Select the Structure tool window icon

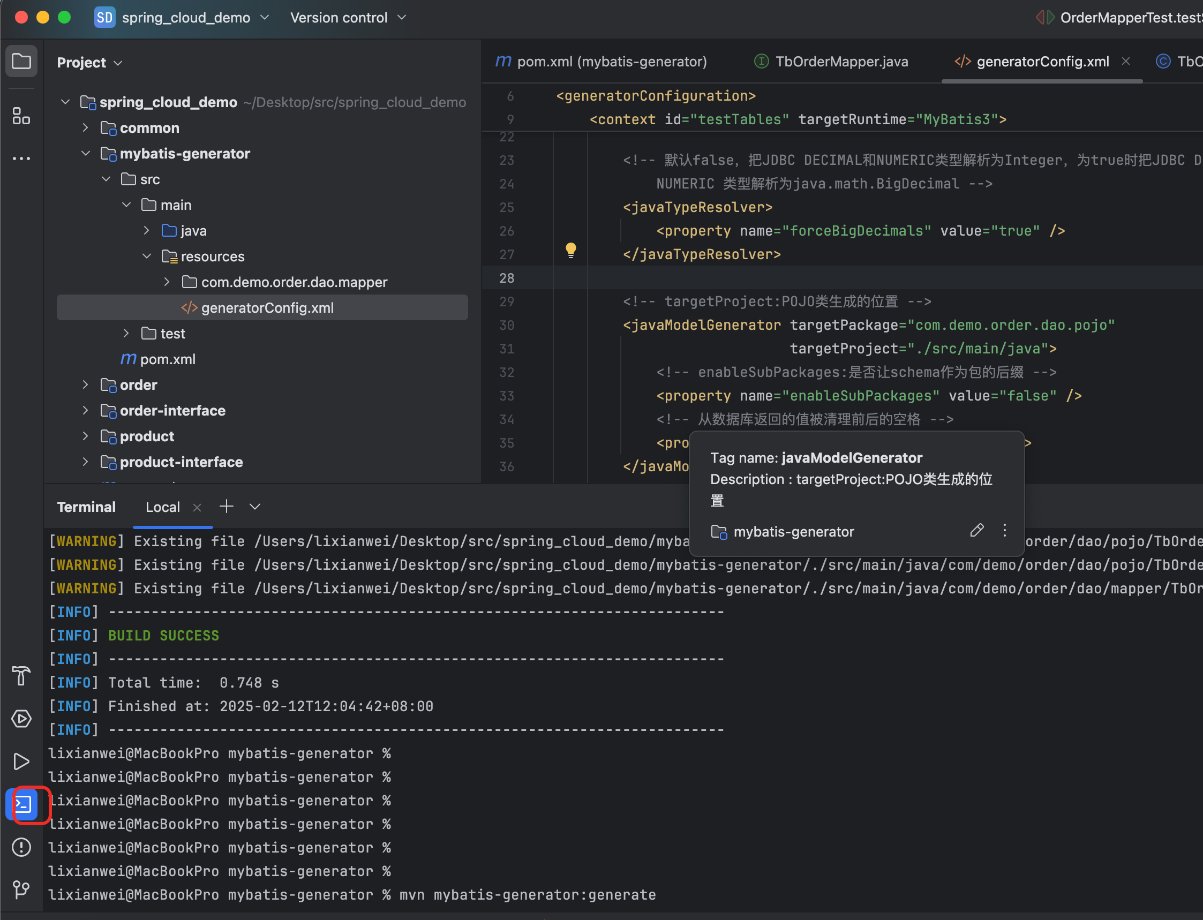pos(21,116)
